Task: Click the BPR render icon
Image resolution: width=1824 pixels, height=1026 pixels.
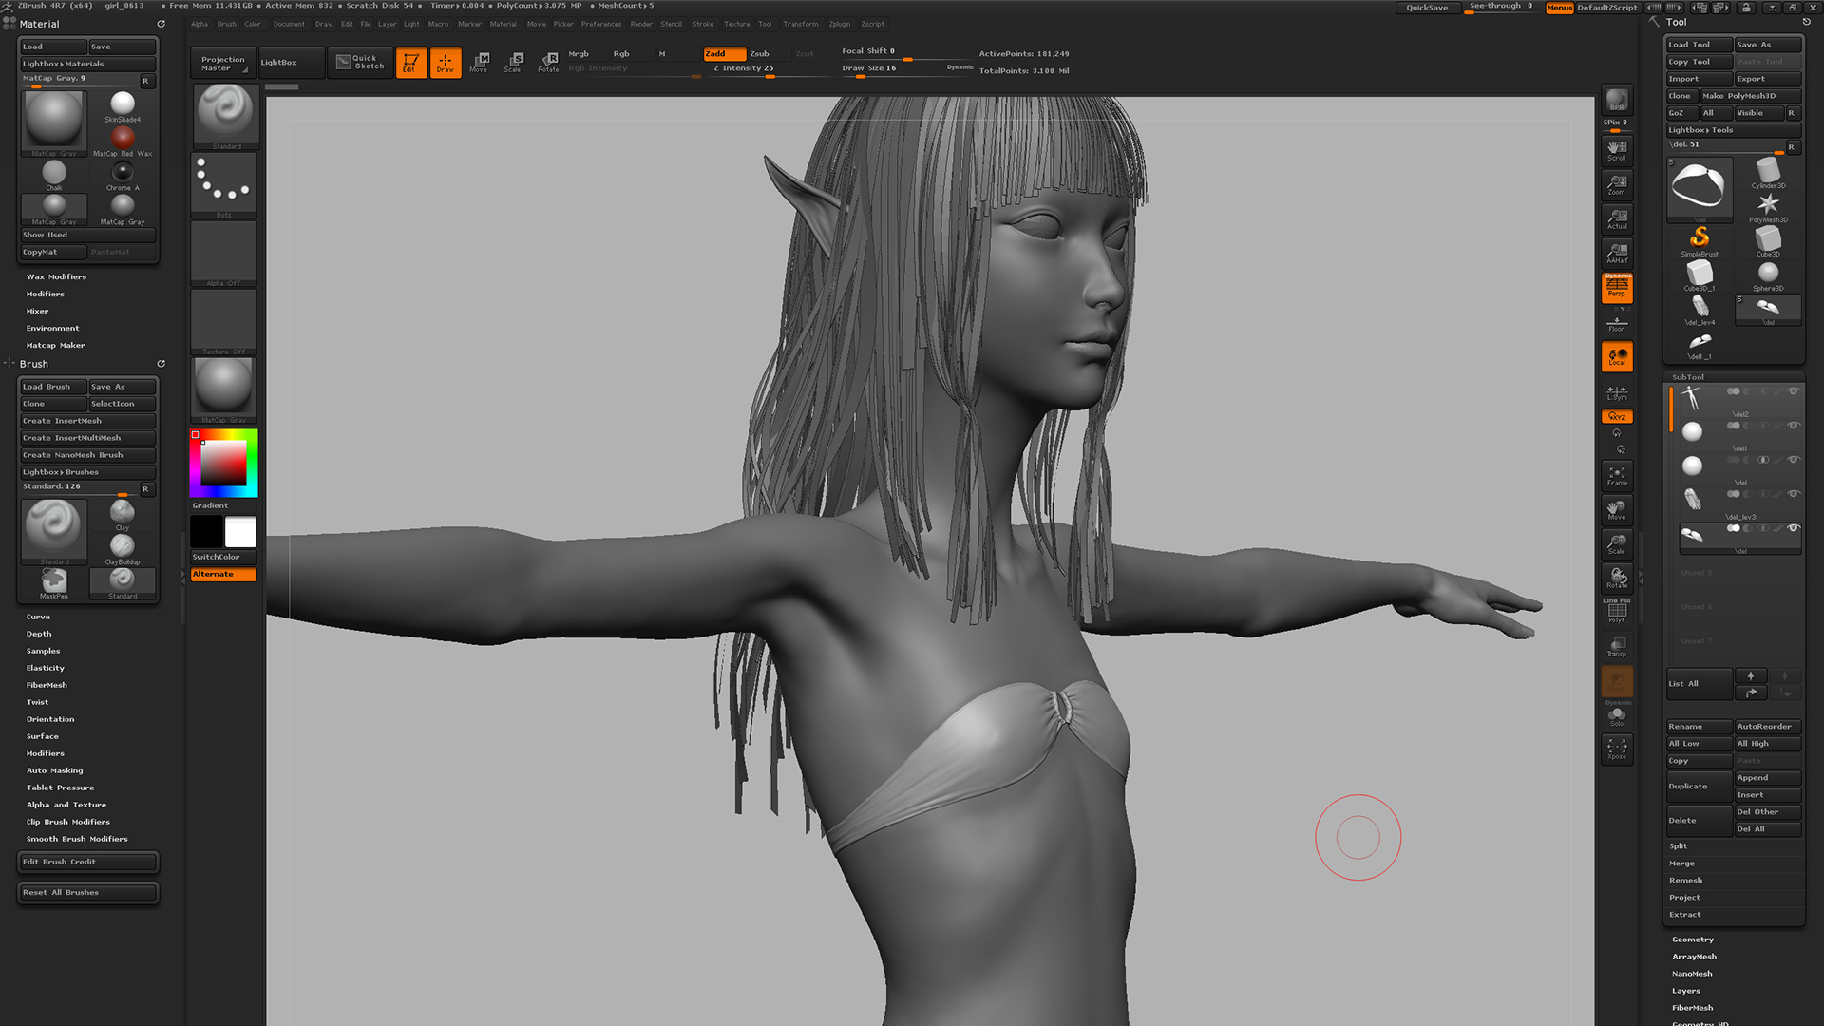Action: [1617, 99]
